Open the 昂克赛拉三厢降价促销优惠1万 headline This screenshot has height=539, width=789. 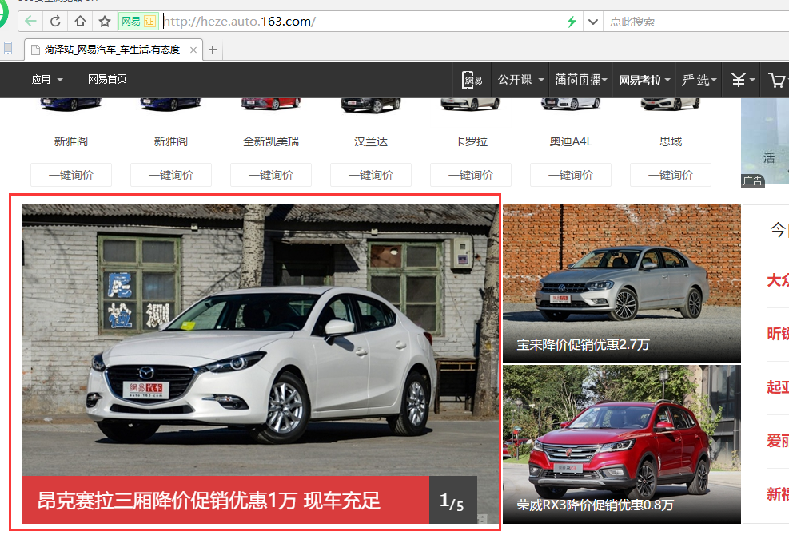pyautogui.click(x=209, y=501)
